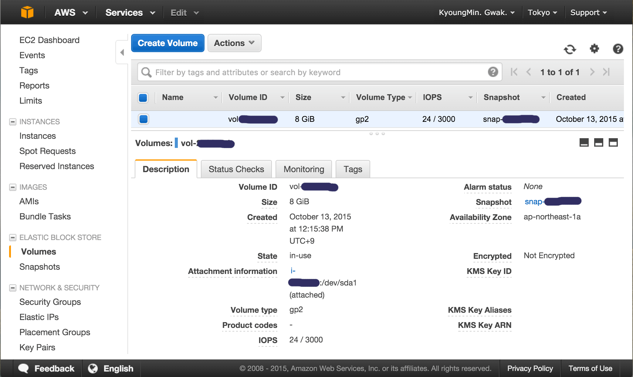
Task: Click the search filter help icon
Action: (x=493, y=72)
